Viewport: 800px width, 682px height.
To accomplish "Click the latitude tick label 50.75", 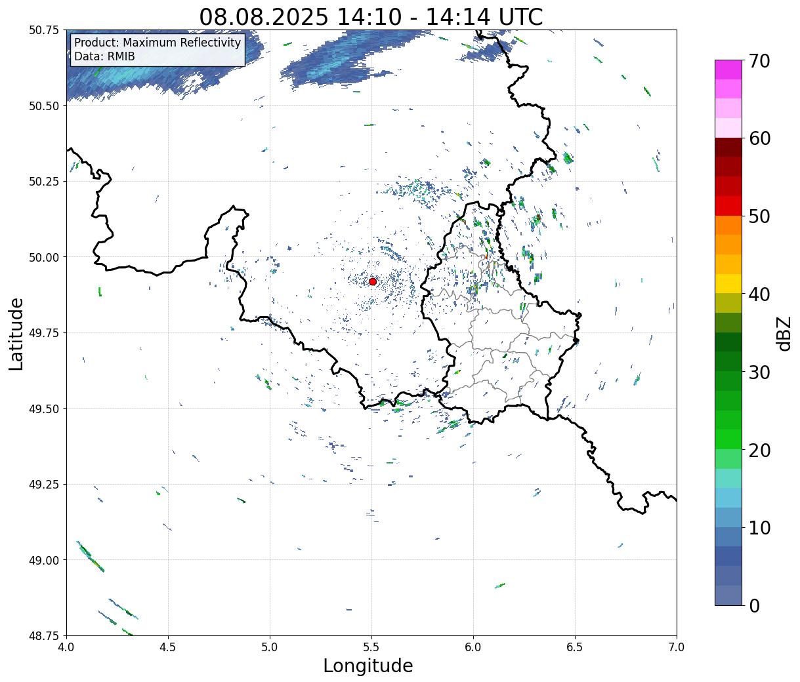I will coord(44,30).
